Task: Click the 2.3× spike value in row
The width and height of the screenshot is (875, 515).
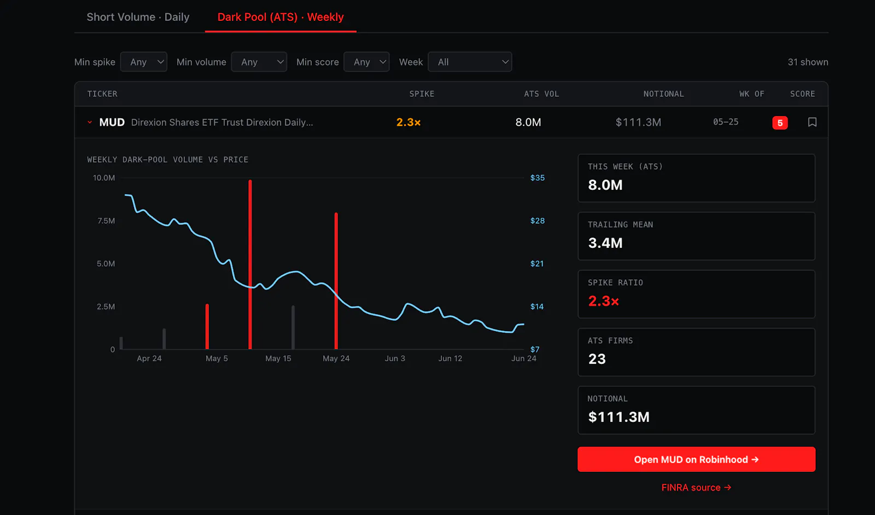Action: [409, 122]
